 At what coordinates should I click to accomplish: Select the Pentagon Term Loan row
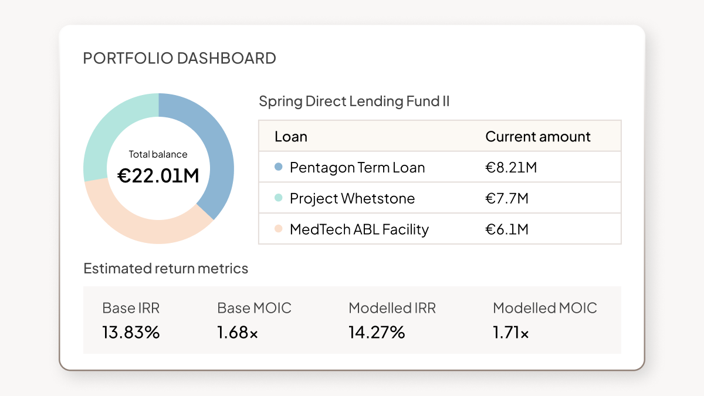pos(357,167)
